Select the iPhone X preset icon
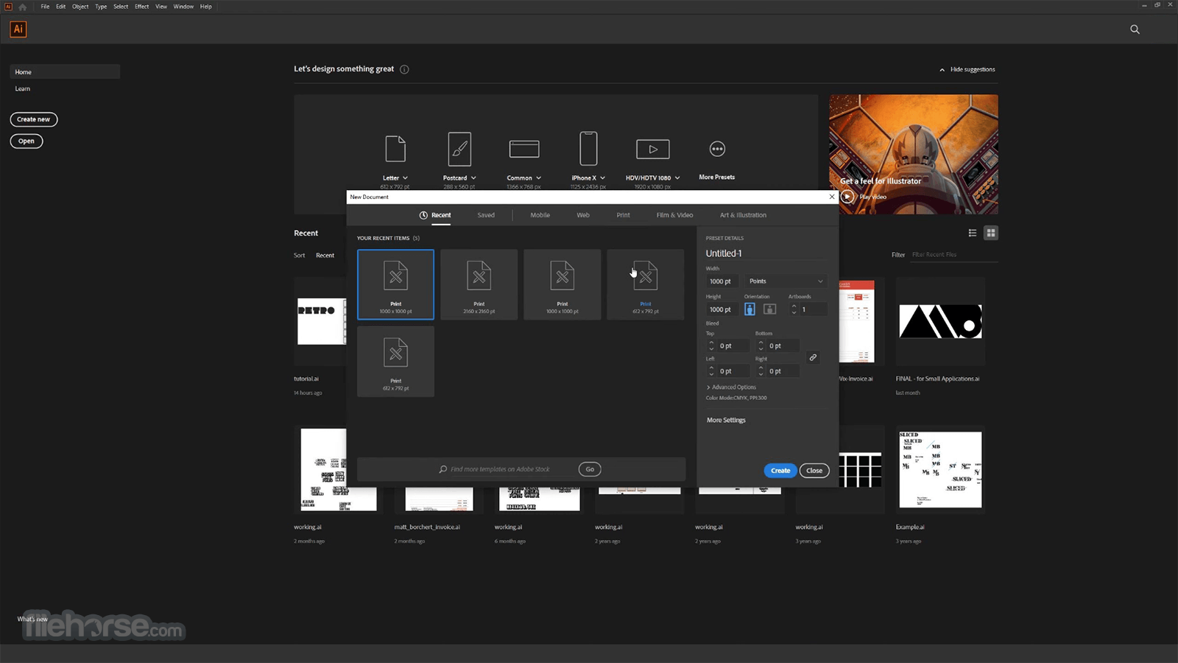This screenshot has width=1178, height=663. pyautogui.click(x=588, y=149)
